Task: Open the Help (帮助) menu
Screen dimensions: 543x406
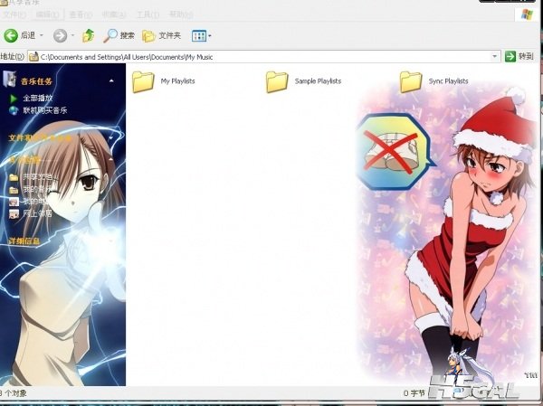Action: click(180, 15)
